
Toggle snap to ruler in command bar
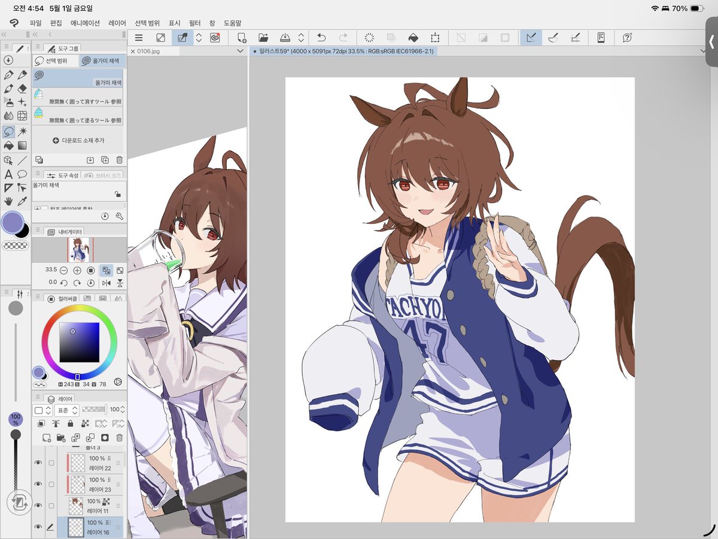tap(531, 38)
